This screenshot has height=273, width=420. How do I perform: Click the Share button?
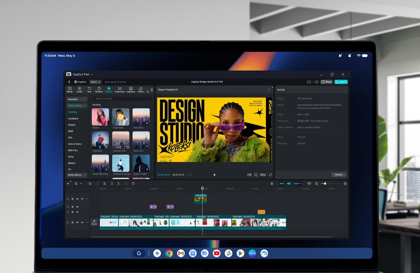327,82
